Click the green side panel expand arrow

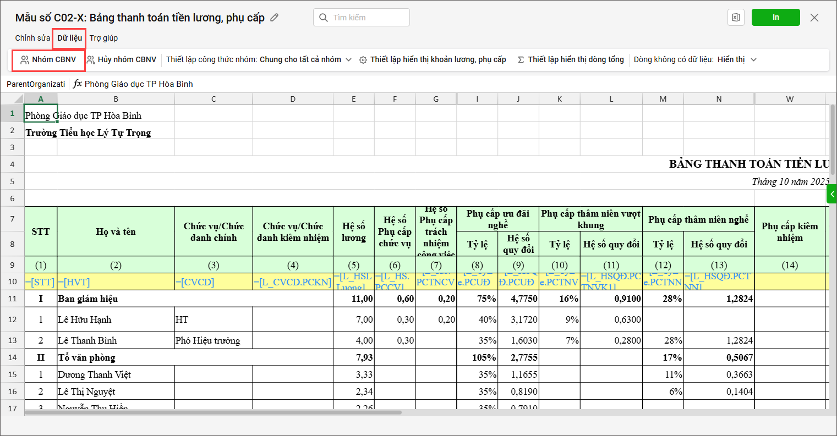click(831, 194)
